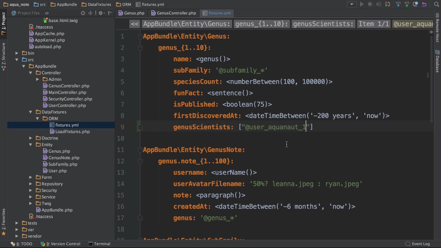
Task: Open the Project panel gear settings
Action: (100, 13)
